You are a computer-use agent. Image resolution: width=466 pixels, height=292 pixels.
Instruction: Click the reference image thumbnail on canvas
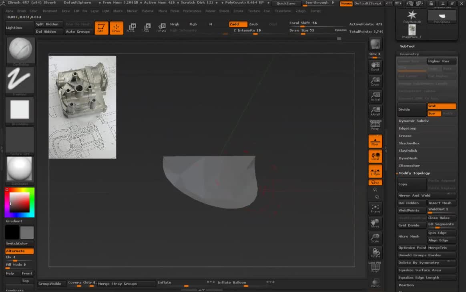tap(82, 107)
